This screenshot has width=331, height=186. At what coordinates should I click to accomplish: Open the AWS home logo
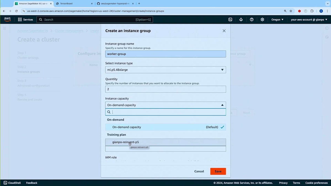(7, 20)
